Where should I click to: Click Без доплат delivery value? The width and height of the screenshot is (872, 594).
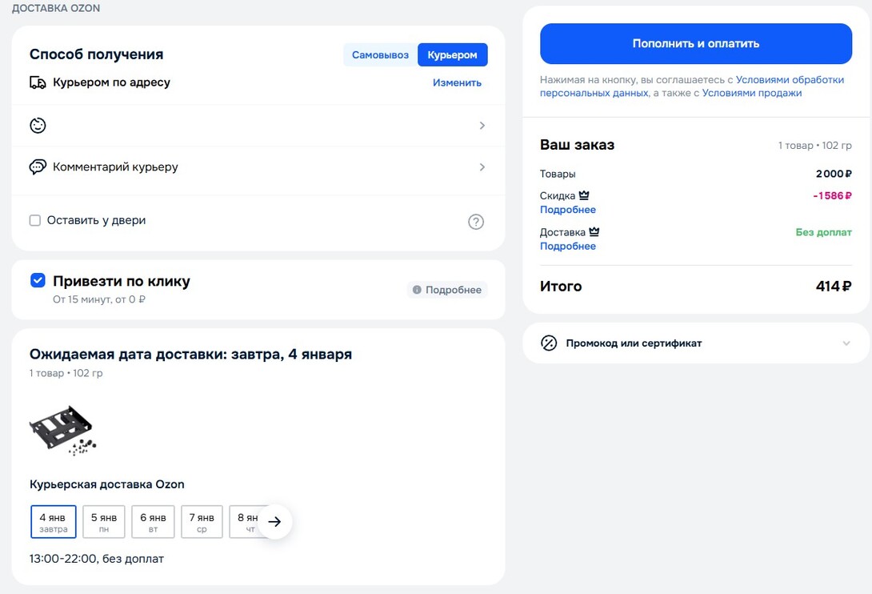[824, 232]
